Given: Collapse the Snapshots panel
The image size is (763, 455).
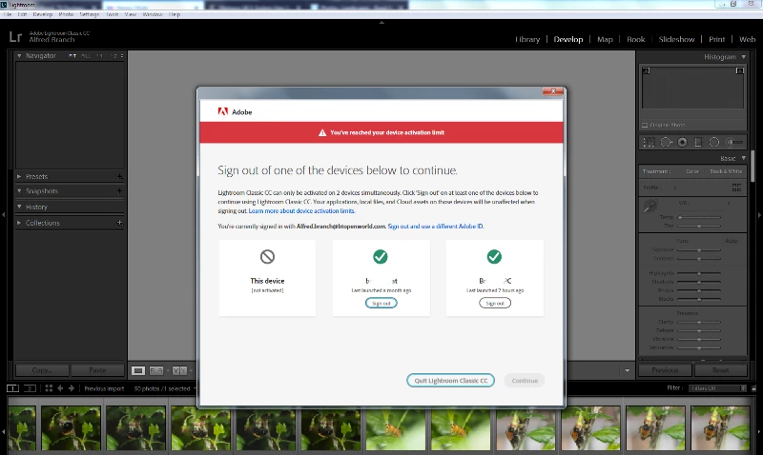Looking at the screenshot, I should [x=19, y=190].
